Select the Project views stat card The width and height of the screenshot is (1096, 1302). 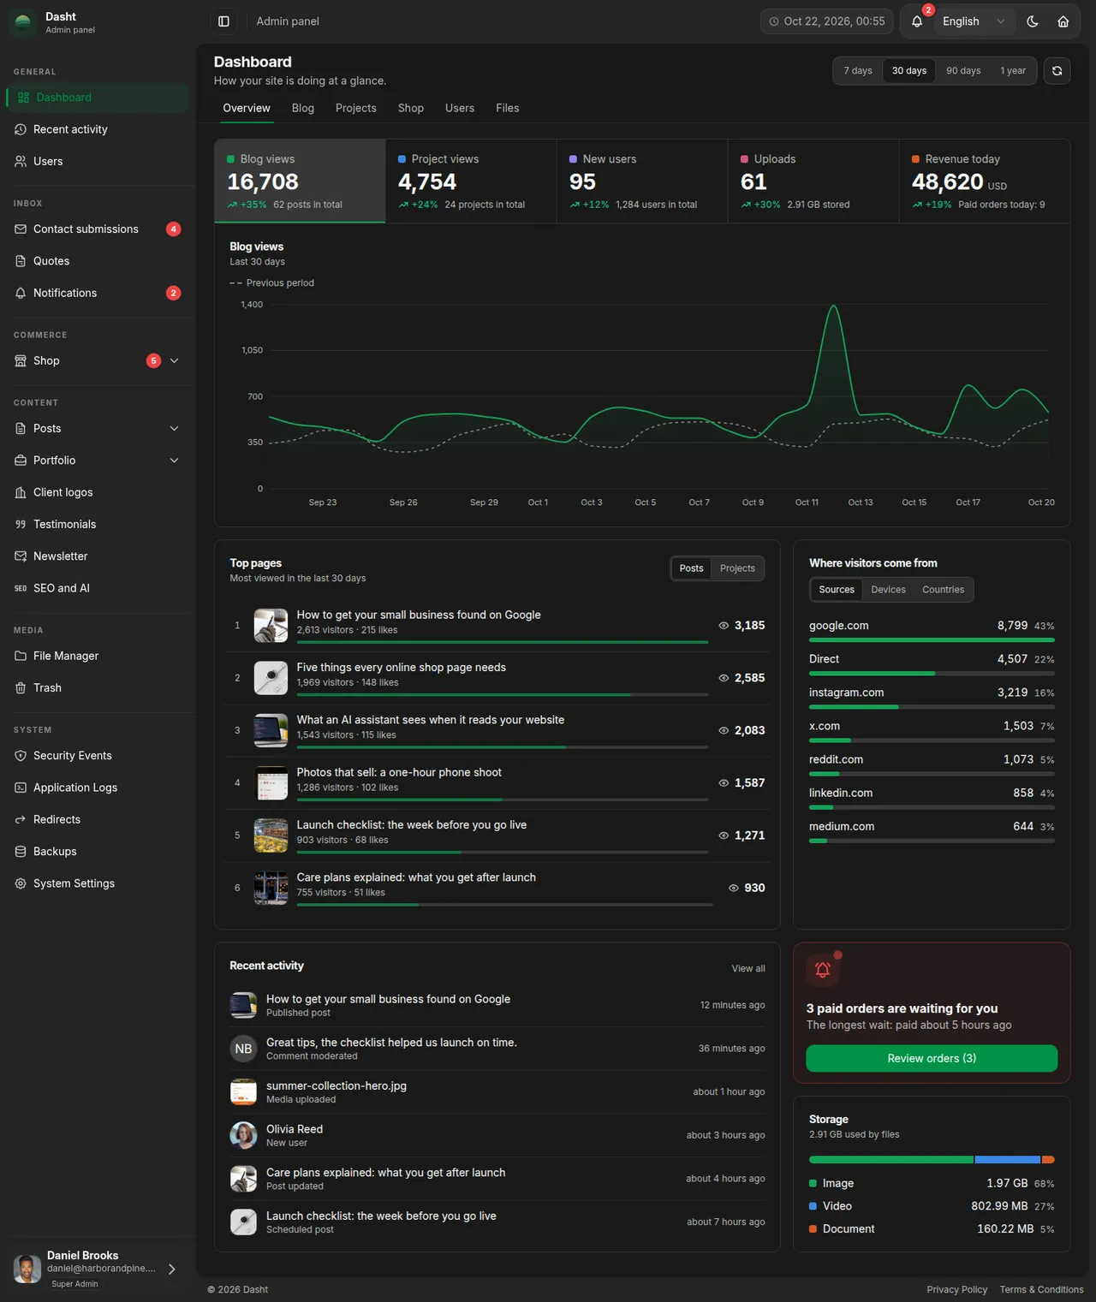pos(471,181)
